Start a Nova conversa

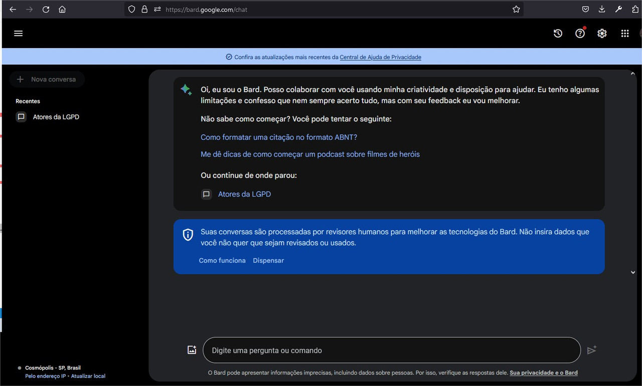[x=47, y=79]
